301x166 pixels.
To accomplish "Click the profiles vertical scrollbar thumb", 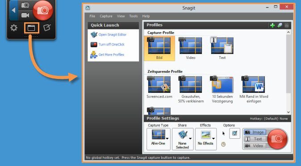I will point(288,64).
